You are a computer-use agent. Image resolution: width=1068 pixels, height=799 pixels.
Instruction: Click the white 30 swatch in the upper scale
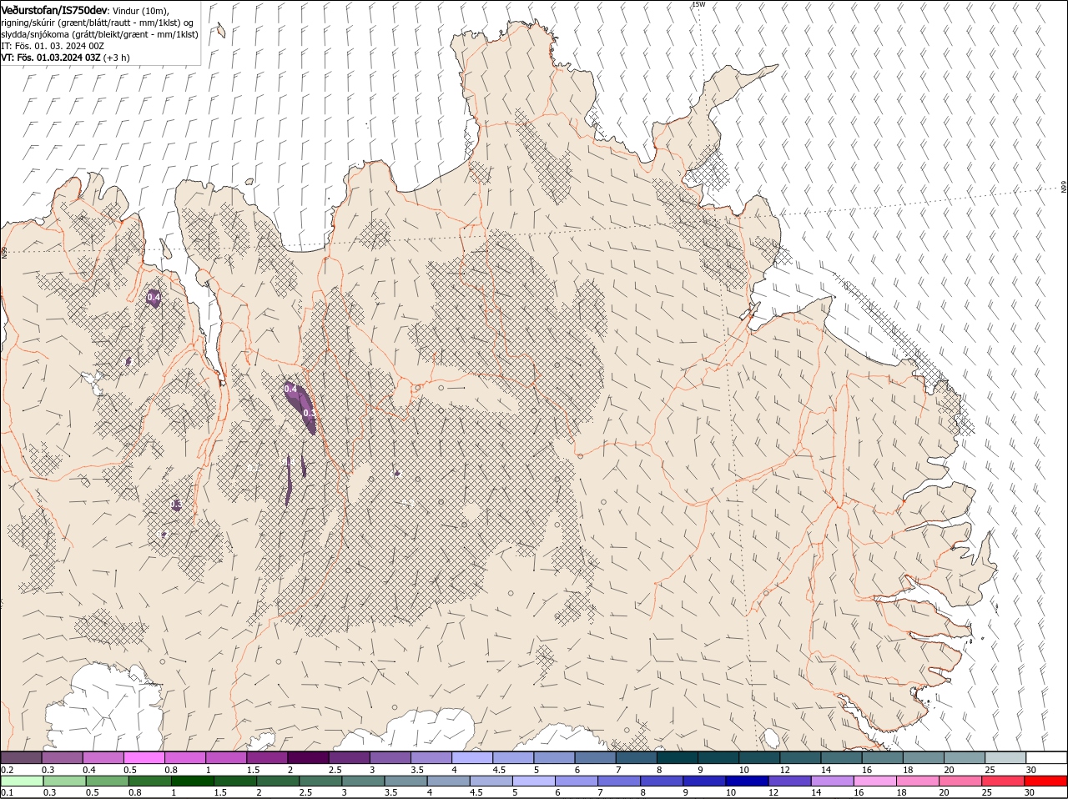[1047, 757]
